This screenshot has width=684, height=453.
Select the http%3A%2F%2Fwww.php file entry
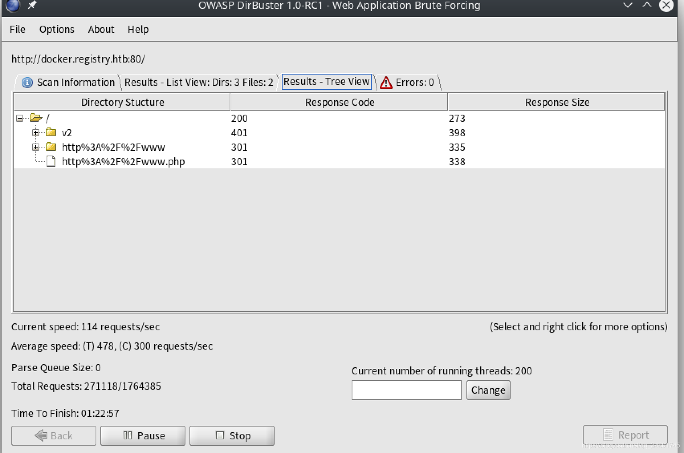pos(123,162)
